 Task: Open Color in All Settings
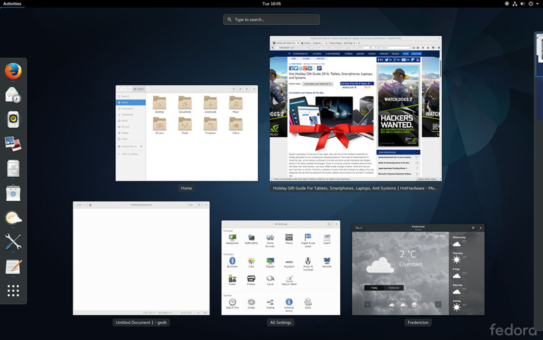(x=251, y=262)
